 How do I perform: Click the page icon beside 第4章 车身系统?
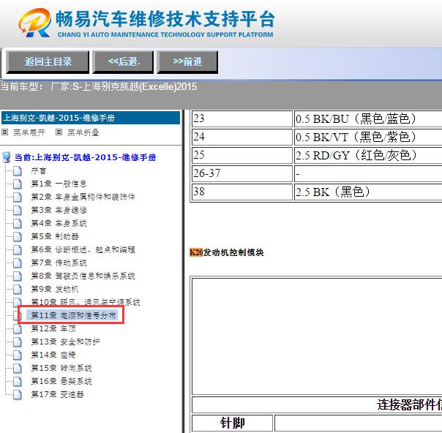pos(17,223)
